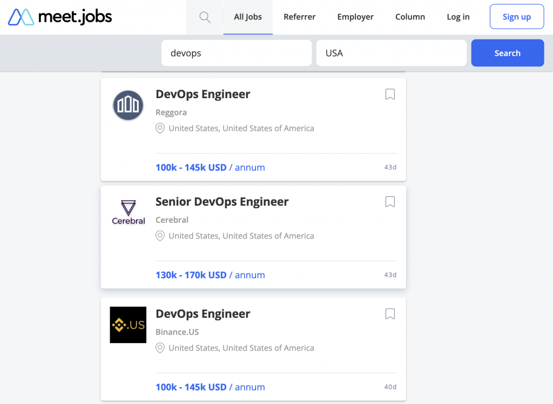Focus the location field containing USA
553x404 pixels.
point(392,53)
